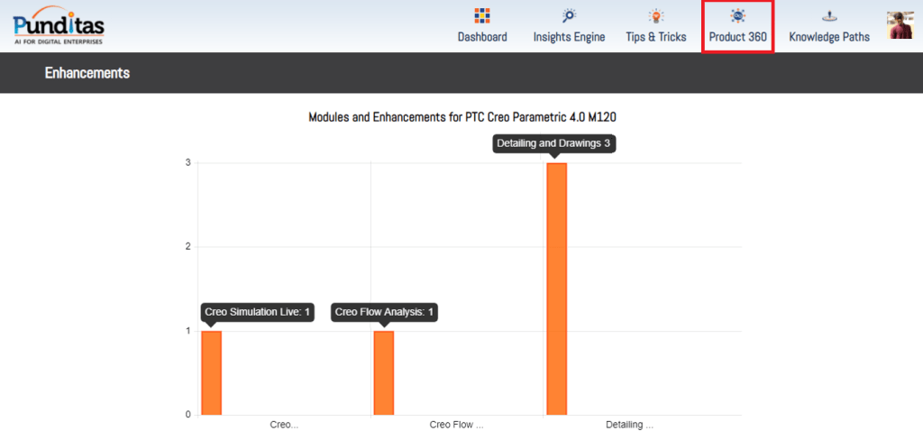Image resolution: width=923 pixels, height=440 pixels.
Task: Click the Punditas logo
Action: (59, 25)
